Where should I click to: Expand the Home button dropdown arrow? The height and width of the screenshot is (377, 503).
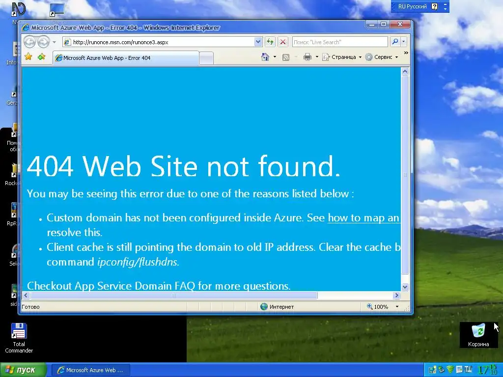275,57
